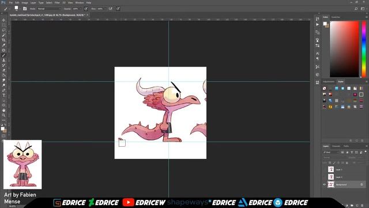
Task: Select the Horizontal Type tool
Action: pos(3,95)
